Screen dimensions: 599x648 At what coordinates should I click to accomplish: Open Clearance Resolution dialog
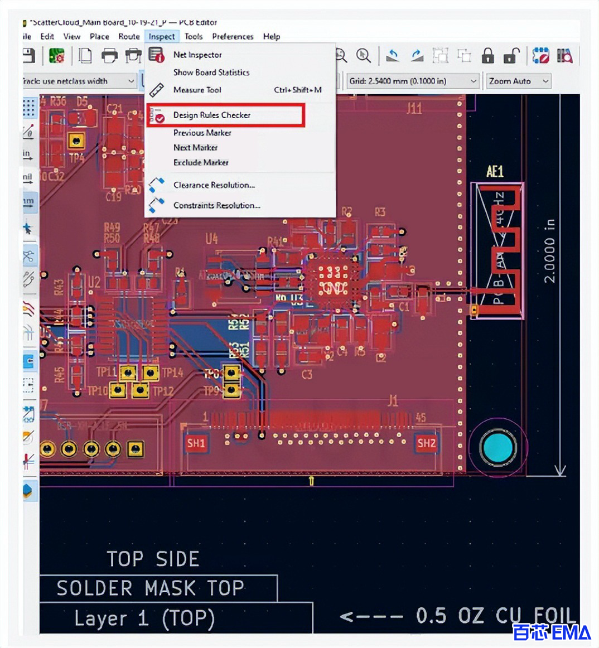pyautogui.click(x=240, y=185)
